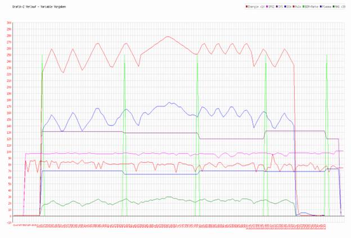Image resolution: width=351 pixels, height=238 pixels.
Task: Click the Energie x10 red legend swatch
Action: [x=247, y=7]
